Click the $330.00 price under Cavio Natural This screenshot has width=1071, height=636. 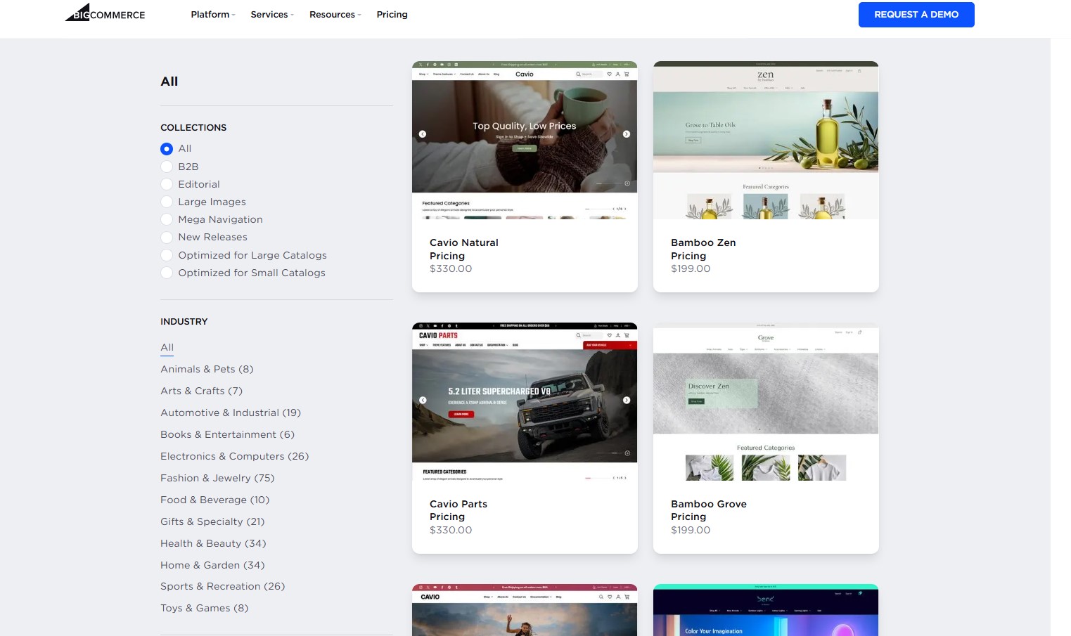point(451,268)
